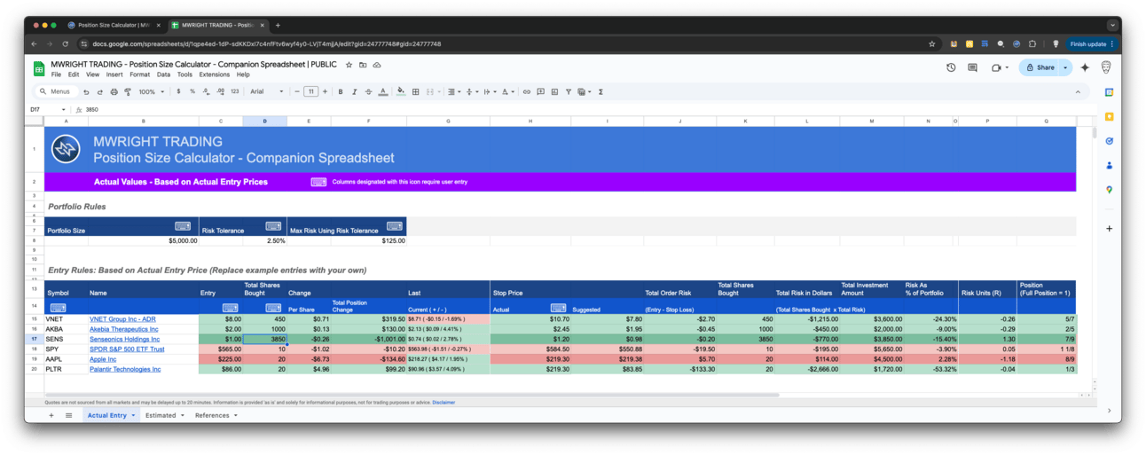Open Google Maps in side panel
This screenshot has height=455, width=1146.
coord(1109,190)
